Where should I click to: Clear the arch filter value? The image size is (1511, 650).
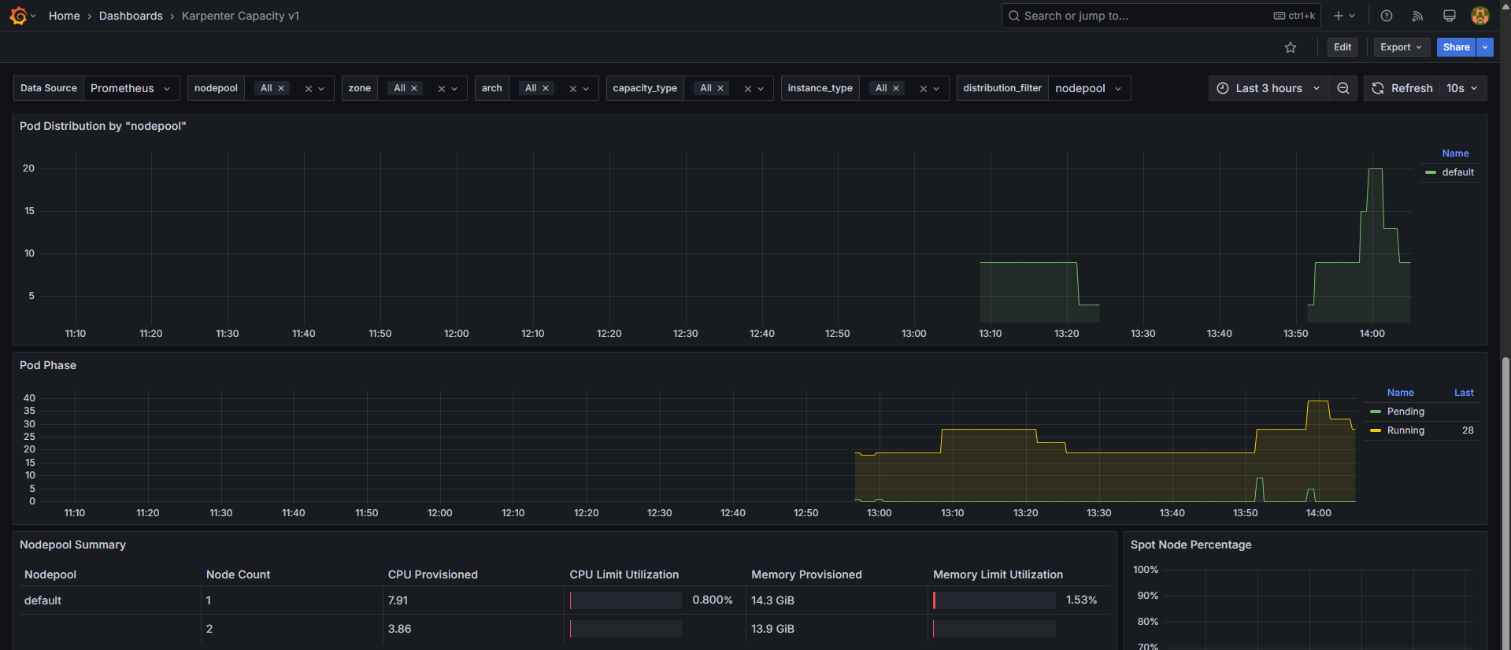(x=573, y=89)
